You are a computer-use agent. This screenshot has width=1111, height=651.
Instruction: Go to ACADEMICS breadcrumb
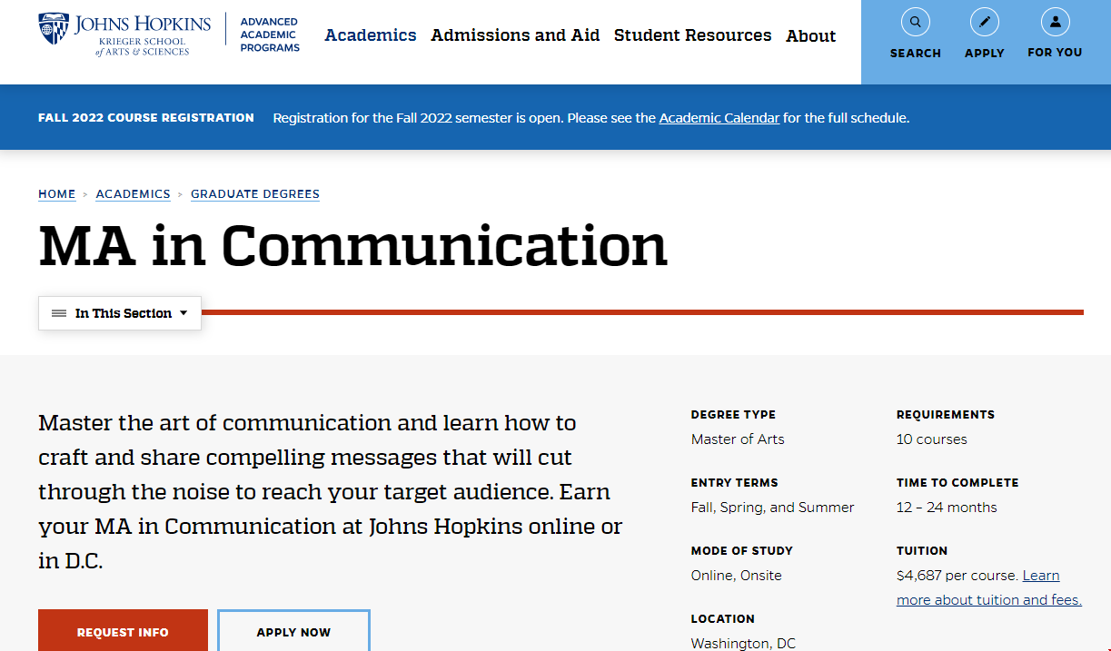pos(134,194)
